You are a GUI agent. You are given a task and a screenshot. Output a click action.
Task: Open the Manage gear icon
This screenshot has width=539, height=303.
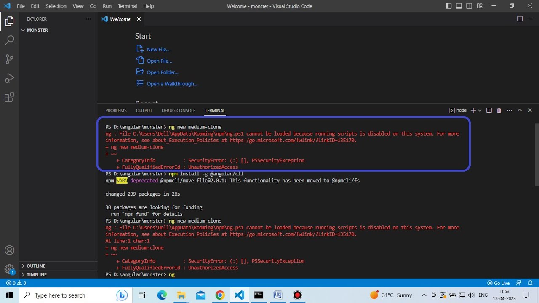click(x=9, y=269)
